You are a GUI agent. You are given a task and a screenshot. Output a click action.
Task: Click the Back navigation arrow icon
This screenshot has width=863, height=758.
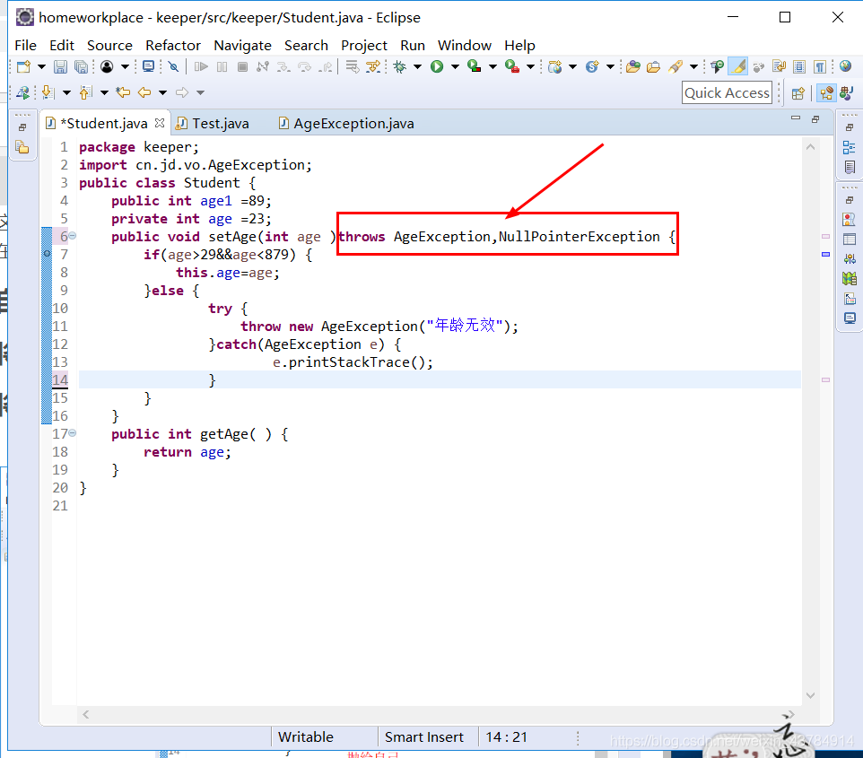(x=144, y=92)
